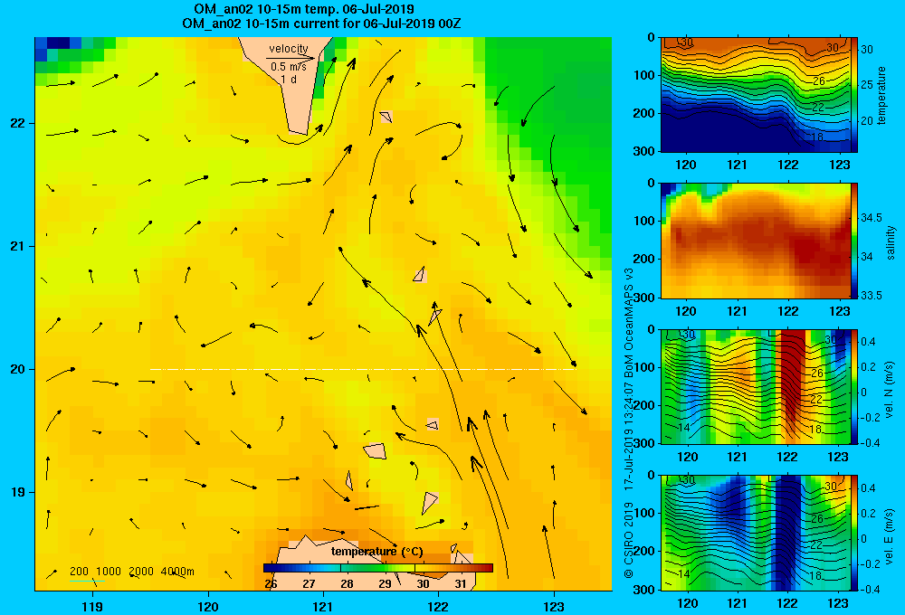Click the '-0.4' tick on the vel. N colorbar
Viewport: 905px width, 615px height.
[x=870, y=442]
